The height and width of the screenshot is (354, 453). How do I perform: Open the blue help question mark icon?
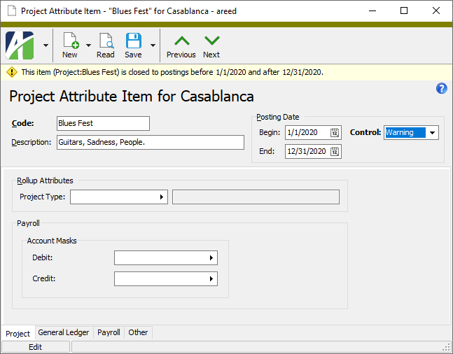(x=441, y=88)
